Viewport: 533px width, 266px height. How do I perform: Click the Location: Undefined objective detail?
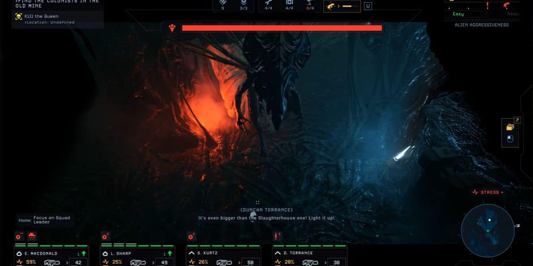click(x=50, y=22)
